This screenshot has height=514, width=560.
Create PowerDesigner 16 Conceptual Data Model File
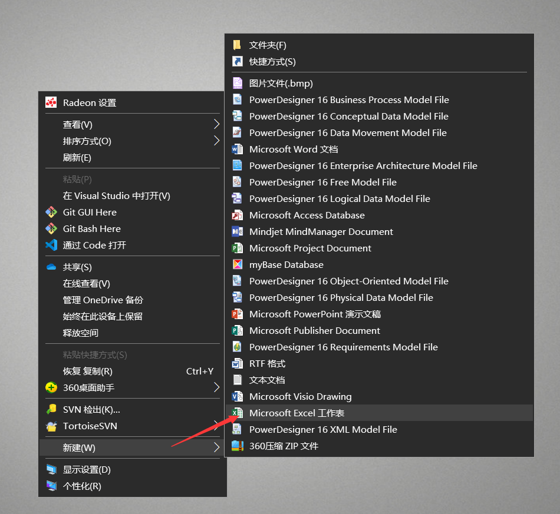pos(379,117)
